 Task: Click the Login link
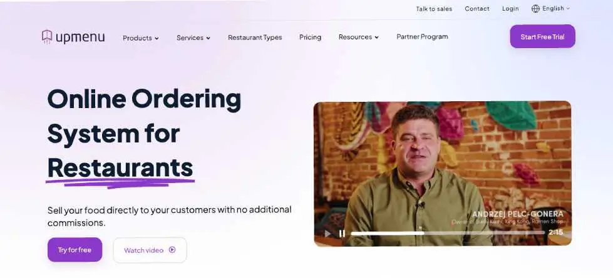click(510, 9)
